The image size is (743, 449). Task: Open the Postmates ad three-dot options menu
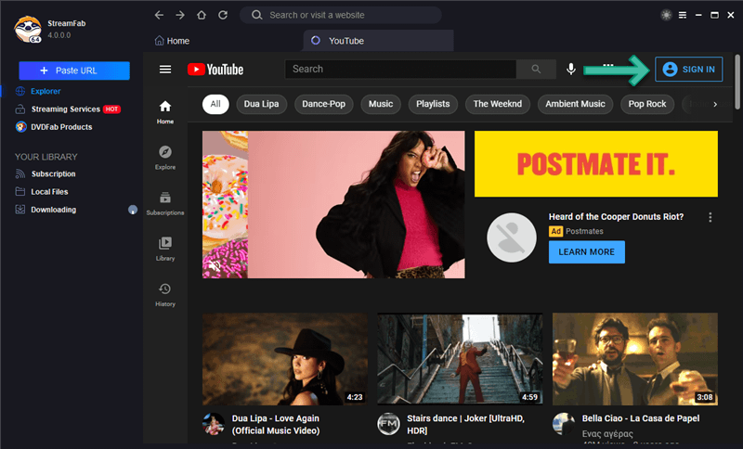point(710,217)
